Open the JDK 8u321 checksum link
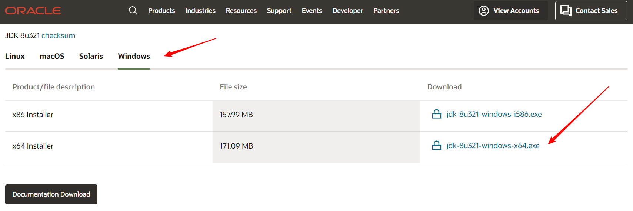The image size is (633, 211). click(x=58, y=35)
